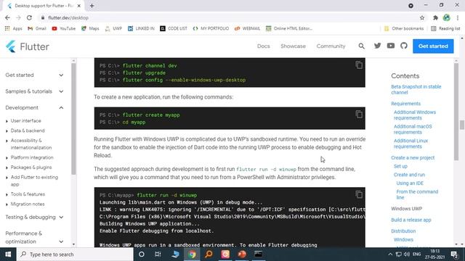Open the PowerPoint taskbar icon
Image resolution: width=465 pixels, height=261 pixels.
(x=242, y=254)
